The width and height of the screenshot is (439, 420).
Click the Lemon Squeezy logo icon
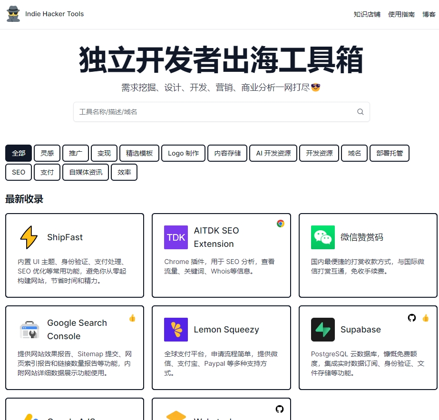point(176,330)
